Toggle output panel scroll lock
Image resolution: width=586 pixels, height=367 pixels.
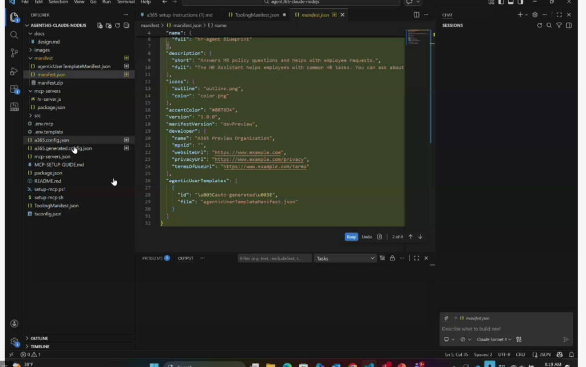click(392, 258)
